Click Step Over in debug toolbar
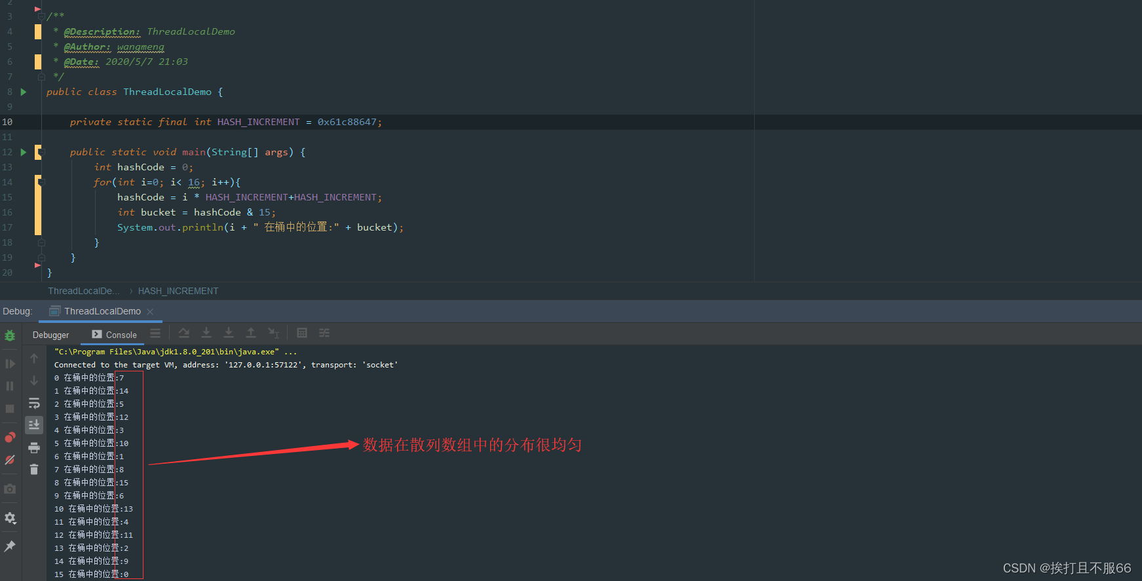Image resolution: width=1142 pixels, height=581 pixels. tap(184, 333)
